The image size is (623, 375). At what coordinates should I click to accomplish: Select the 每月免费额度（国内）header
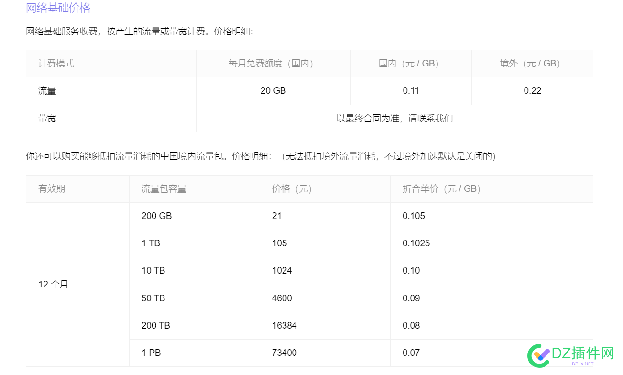273,64
